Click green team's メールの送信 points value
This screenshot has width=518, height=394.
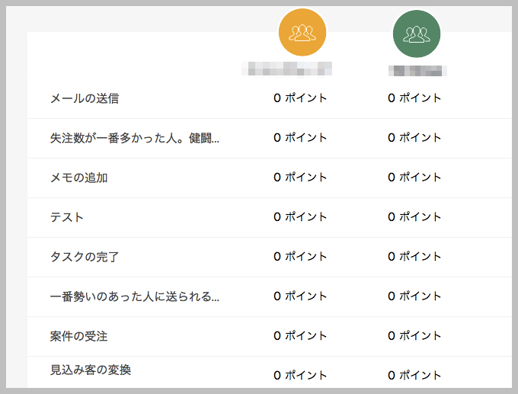[x=414, y=98]
